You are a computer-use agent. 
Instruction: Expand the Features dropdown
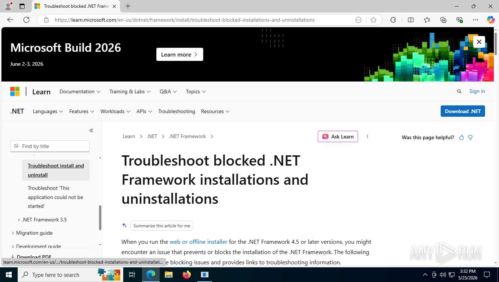tap(81, 111)
